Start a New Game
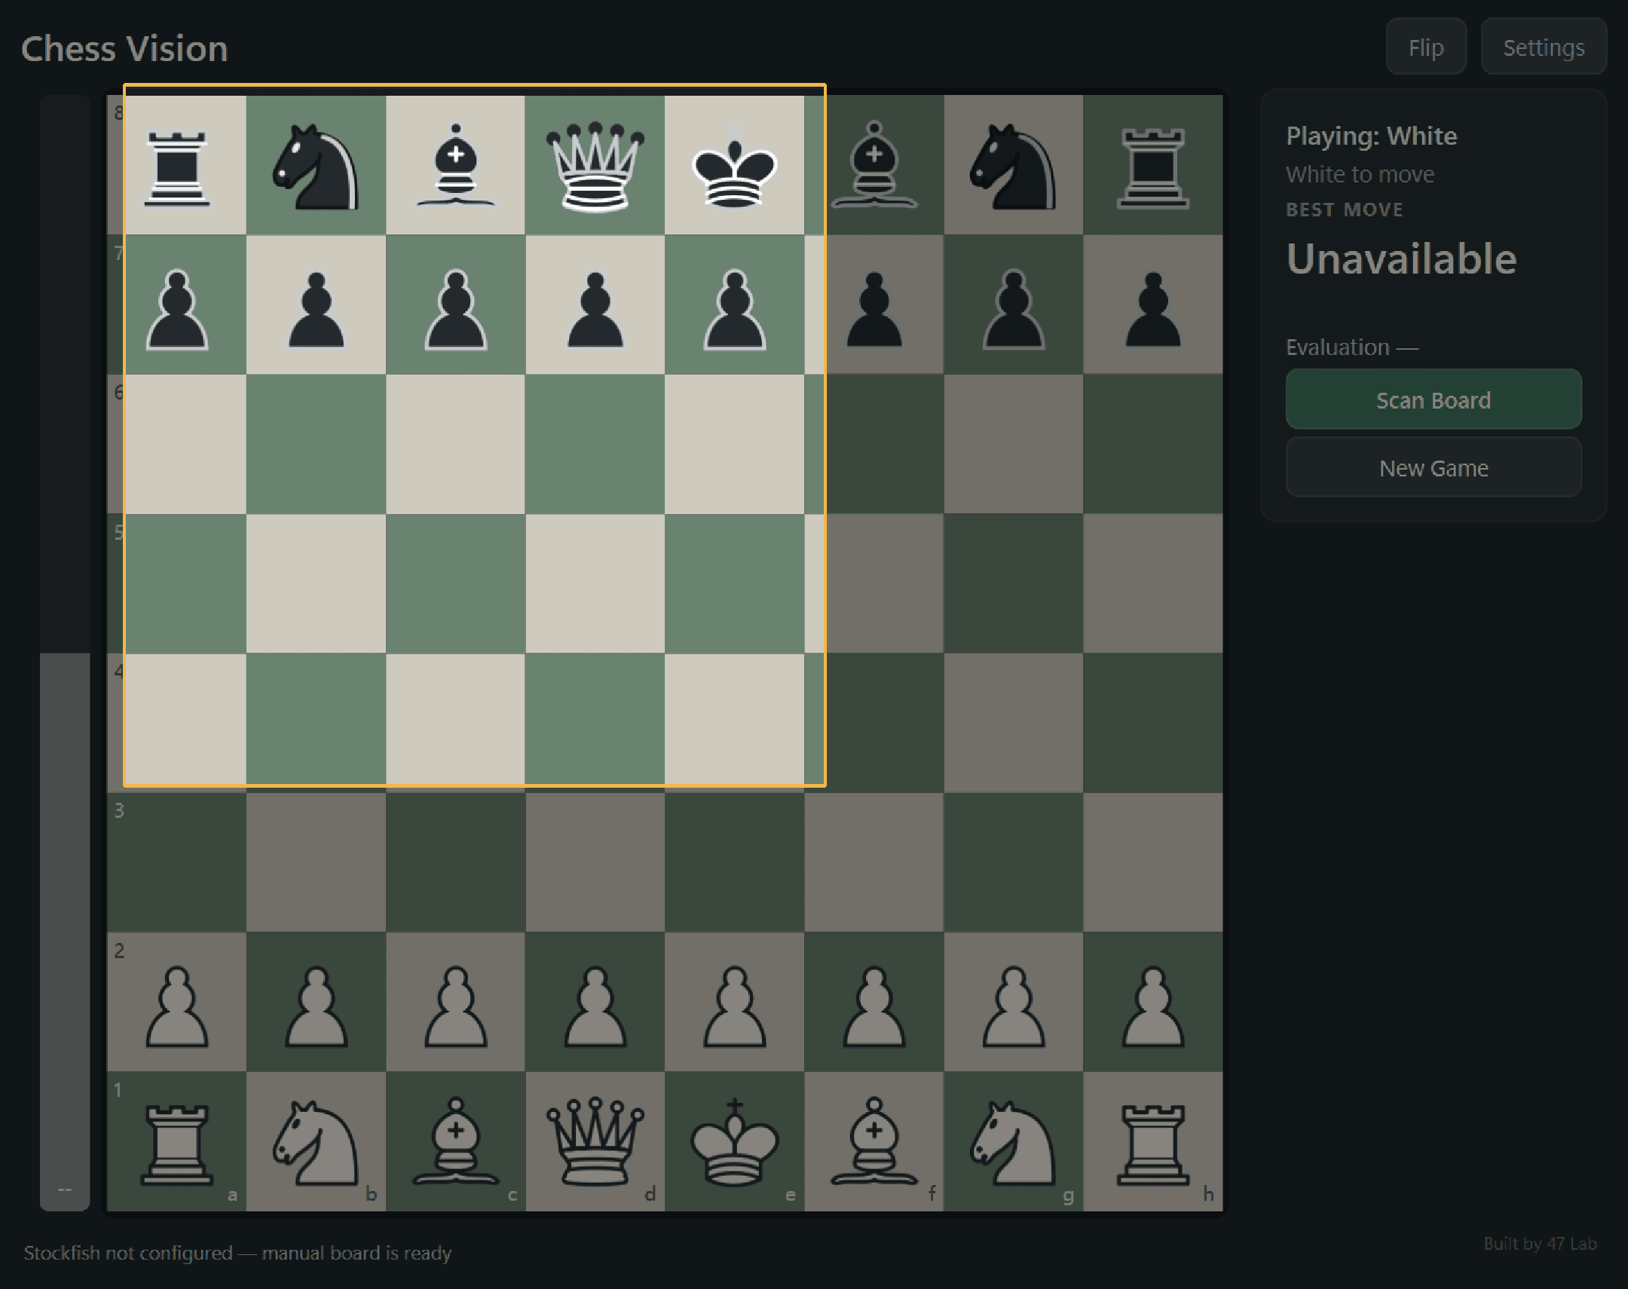Image resolution: width=1628 pixels, height=1289 pixels. tap(1434, 467)
